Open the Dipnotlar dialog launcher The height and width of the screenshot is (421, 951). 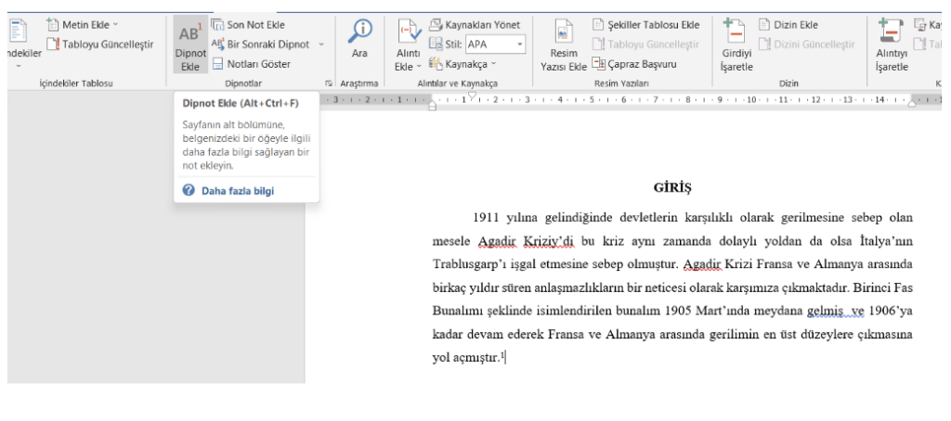pos(329,83)
